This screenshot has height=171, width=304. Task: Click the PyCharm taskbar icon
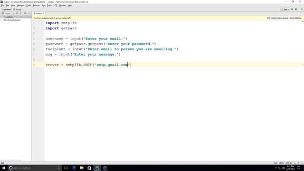(97, 168)
